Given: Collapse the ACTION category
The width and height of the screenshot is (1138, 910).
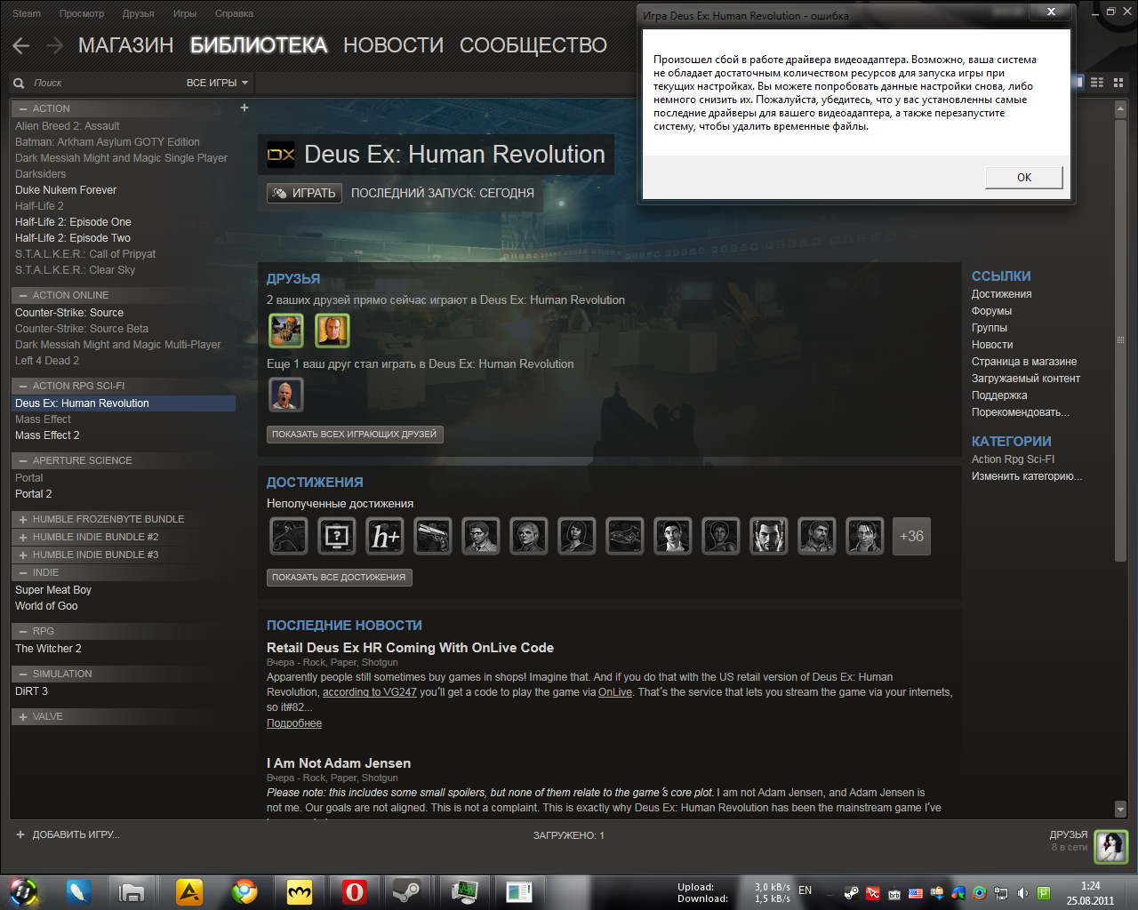Looking at the screenshot, I should click(23, 108).
